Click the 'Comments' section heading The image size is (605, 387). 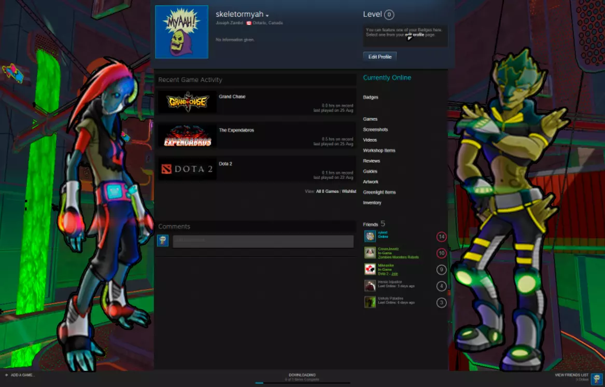pos(174,227)
